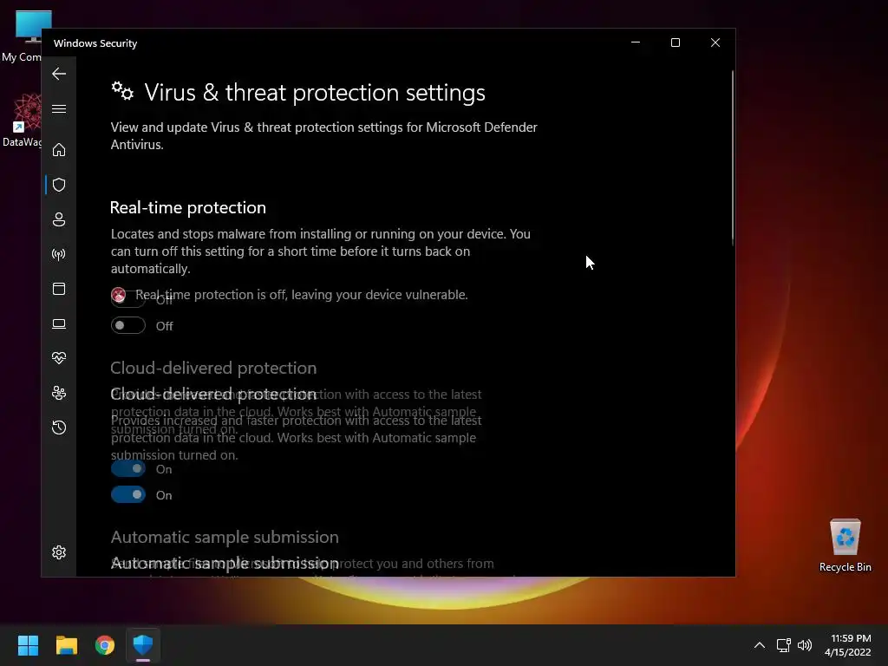Screen dimensions: 888x666
Task: Select Recycle Bin desktop icon
Action: 845,545
